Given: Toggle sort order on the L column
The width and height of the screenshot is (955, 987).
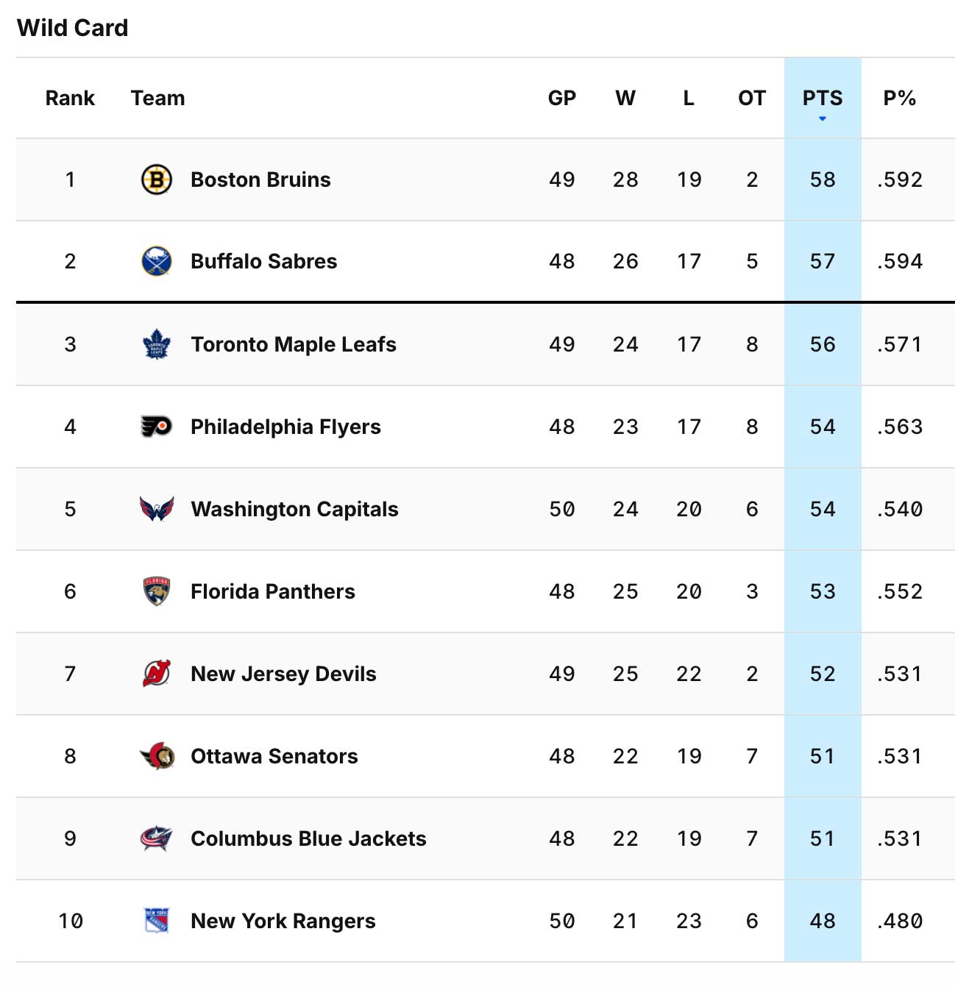Looking at the screenshot, I should point(689,98).
